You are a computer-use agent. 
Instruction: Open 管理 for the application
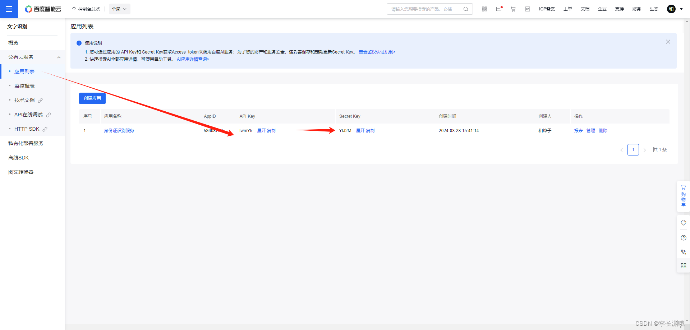(591, 131)
